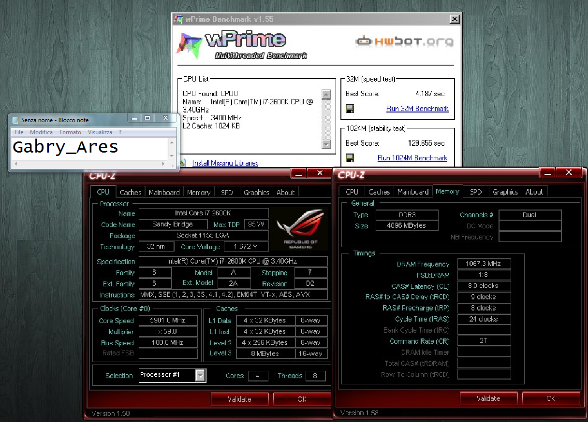Click the Multiplier value x 59.0
This screenshot has width=588, height=422.
click(x=168, y=332)
